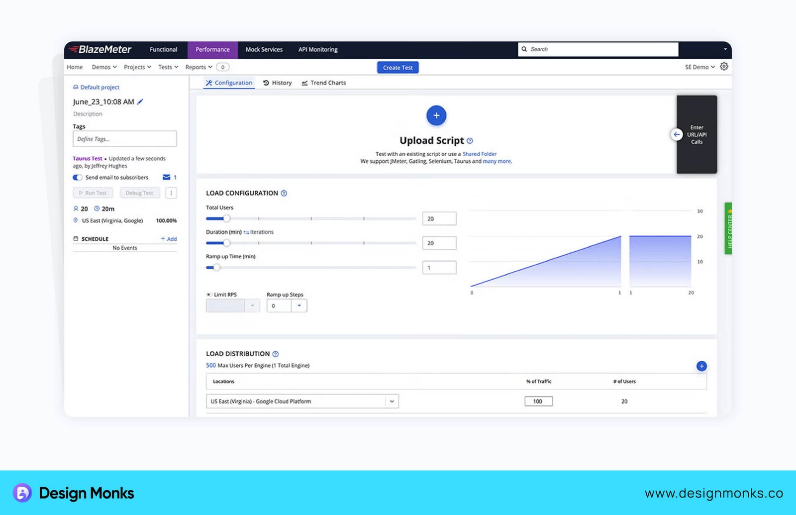796x515 pixels.
Task: Switch to the Performance tab
Action: pos(212,49)
